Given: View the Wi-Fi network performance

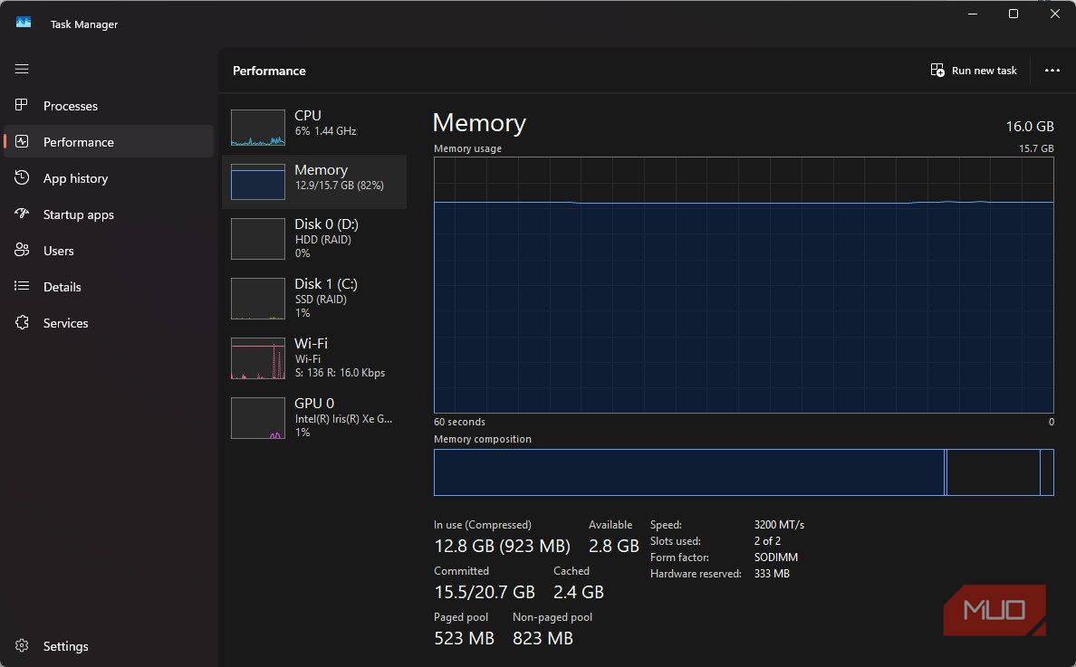Looking at the screenshot, I should (314, 357).
